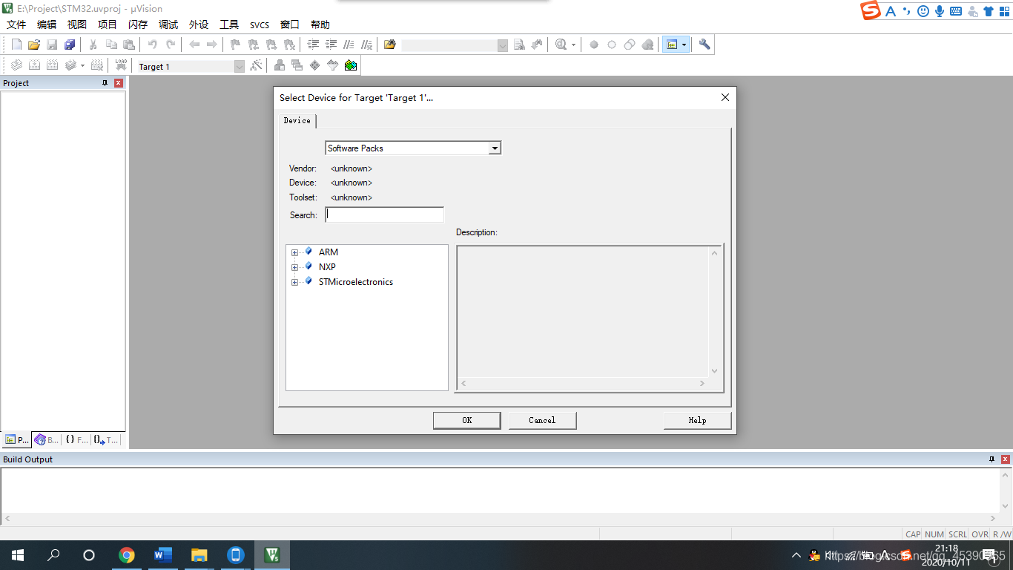
Task: Open the 帮助 (Help) menu
Action: (320, 24)
